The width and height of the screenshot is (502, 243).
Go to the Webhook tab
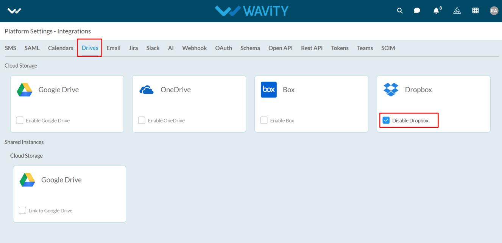[195, 48]
